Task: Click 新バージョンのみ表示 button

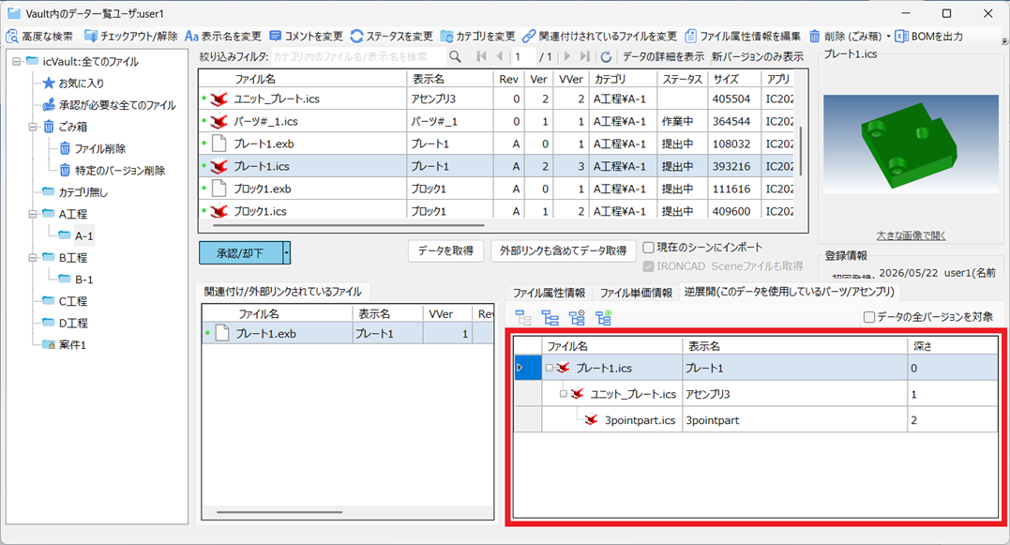Action: tap(758, 56)
